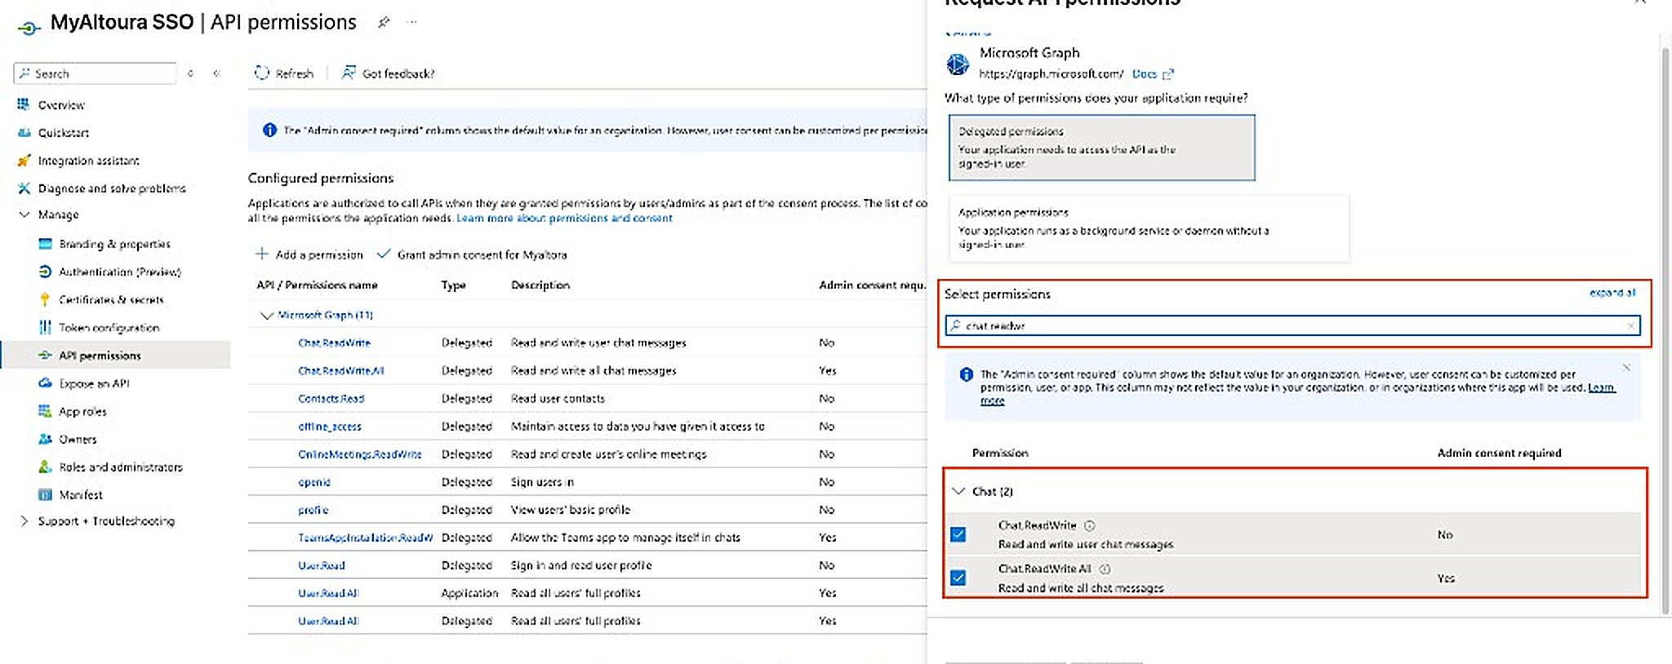Screen dimensions: 1672x664
Task: Click inside the sidebar Search field
Action: [95, 73]
